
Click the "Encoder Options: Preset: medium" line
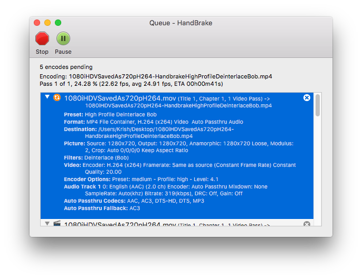coord(141,179)
